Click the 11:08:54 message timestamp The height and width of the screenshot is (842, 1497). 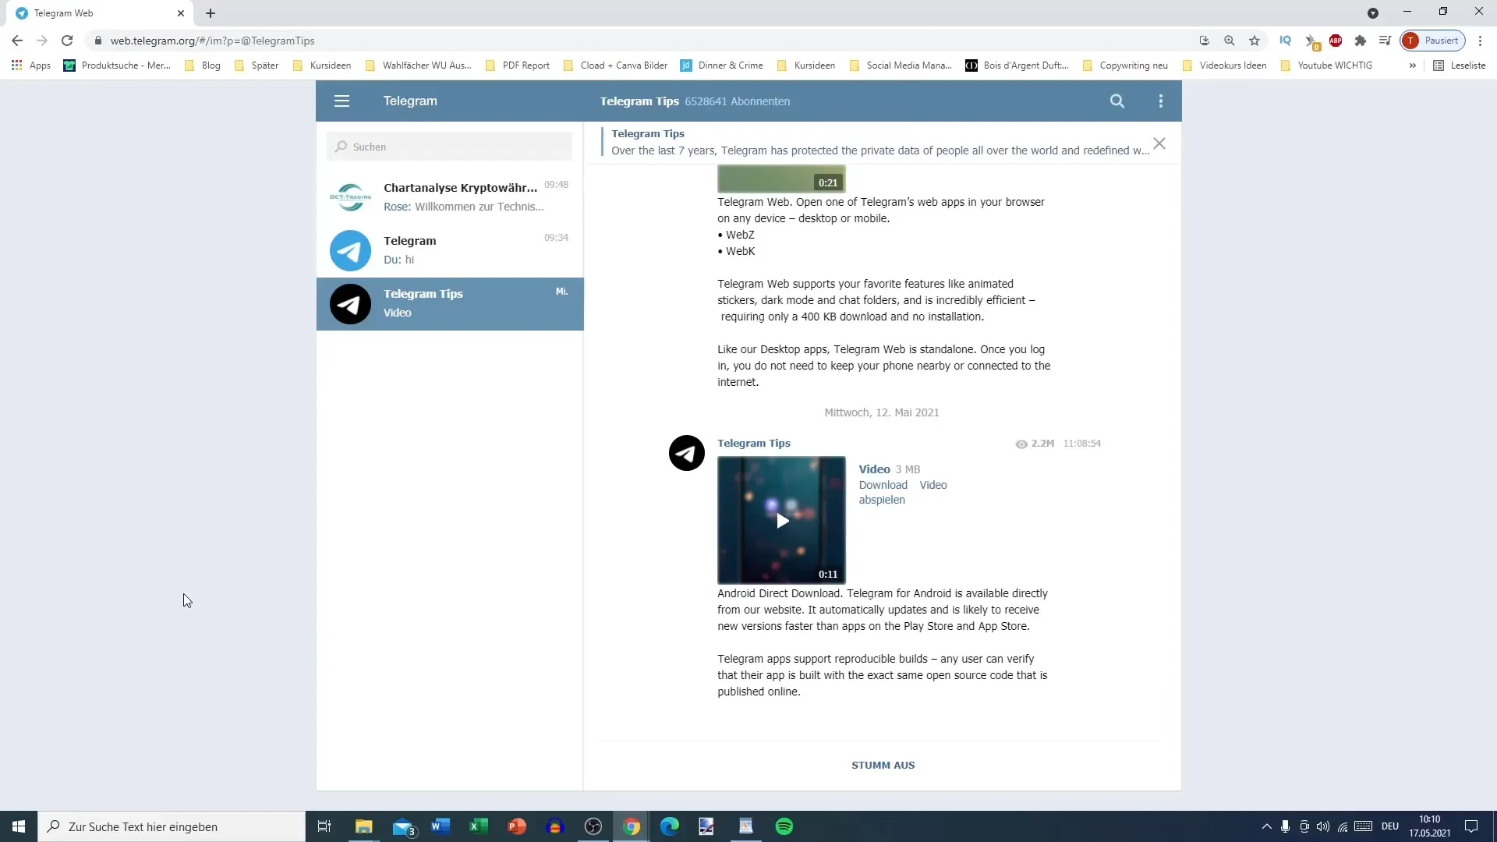coord(1081,444)
